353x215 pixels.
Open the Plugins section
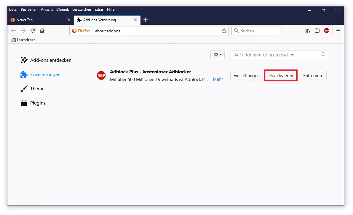point(33,103)
